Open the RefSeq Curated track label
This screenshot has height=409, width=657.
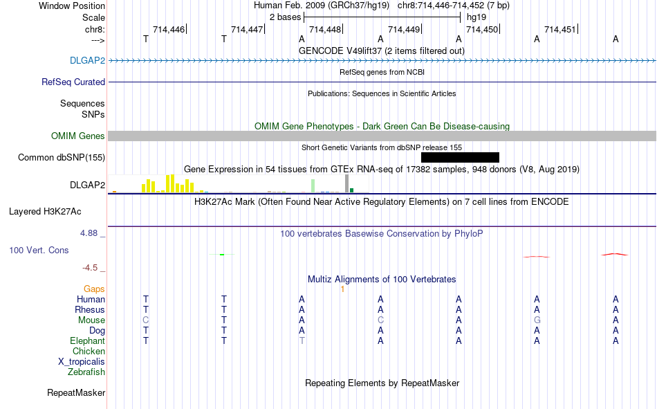tap(73, 82)
